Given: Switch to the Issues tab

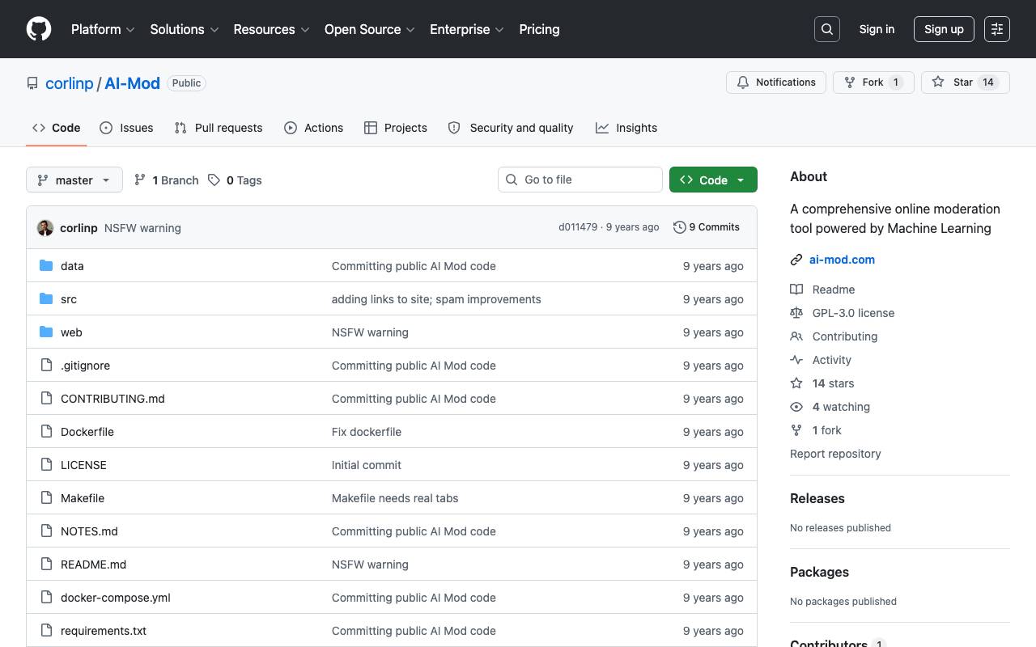Looking at the screenshot, I should (x=126, y=128).
